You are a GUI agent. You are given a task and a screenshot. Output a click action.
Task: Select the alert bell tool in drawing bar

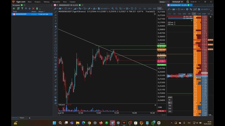tap(56, 27)
